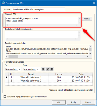The width and height of the screenshot is (97, 106).
Task: Click query preview scroll up arrow
Action: (90, 47)
